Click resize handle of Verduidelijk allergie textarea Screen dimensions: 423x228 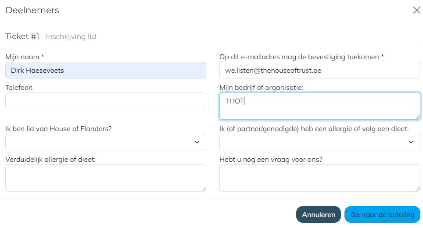tap(204, 189)
